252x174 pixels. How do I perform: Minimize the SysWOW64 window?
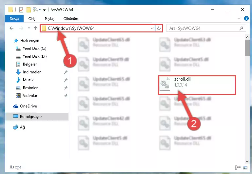213,10
